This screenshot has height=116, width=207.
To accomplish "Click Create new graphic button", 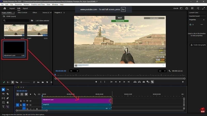I will pos(198,45).
